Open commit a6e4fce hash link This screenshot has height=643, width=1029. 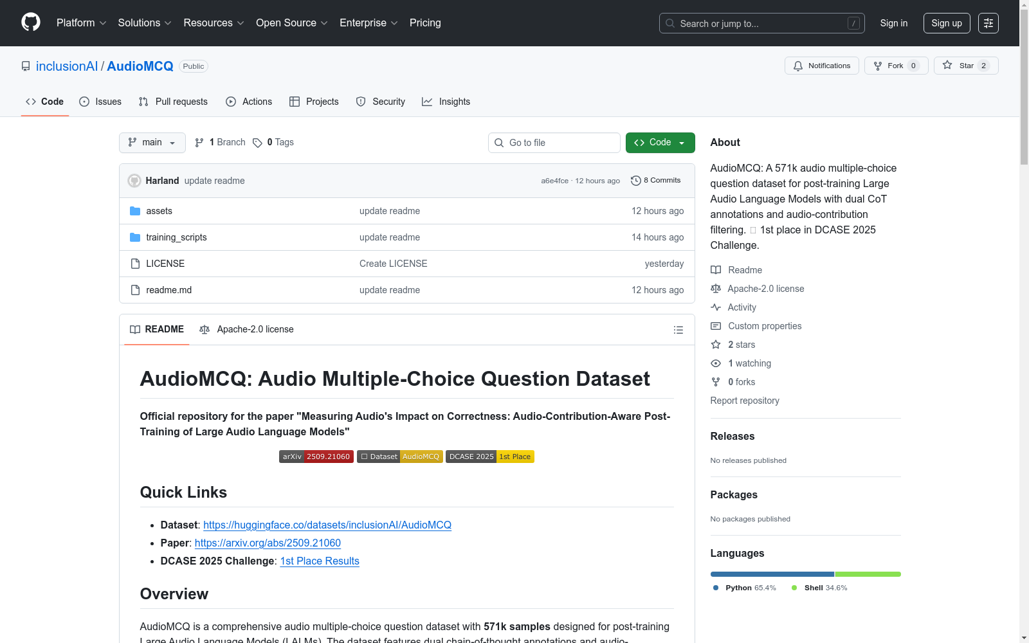(x=555, y=181)
